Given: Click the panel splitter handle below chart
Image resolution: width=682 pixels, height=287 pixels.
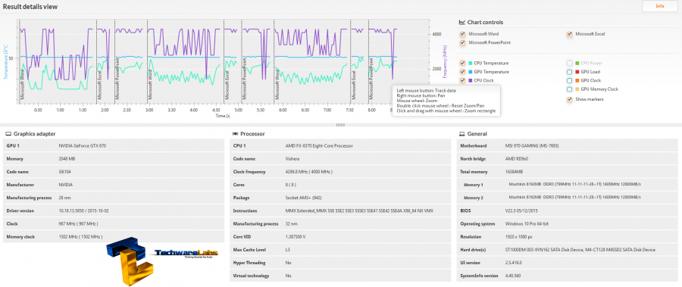Looking at the screenshot, I should point(340,125).
